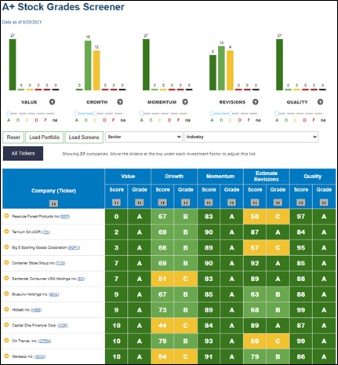Click the Value Score column sort icon
This screenshot has height=365, width=338.
point(116,203)
